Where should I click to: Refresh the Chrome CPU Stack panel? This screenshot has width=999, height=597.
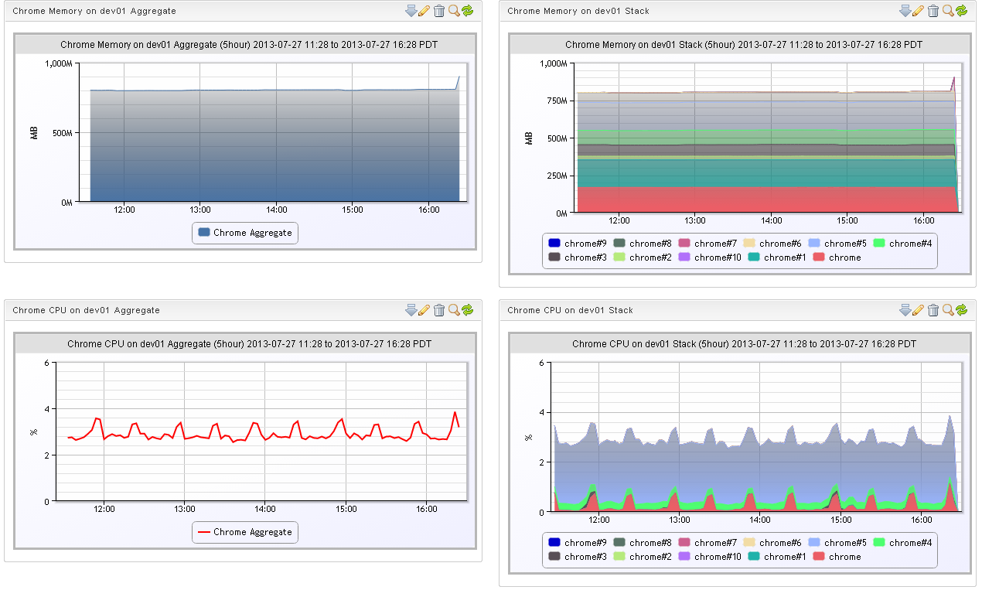point(961,309)
